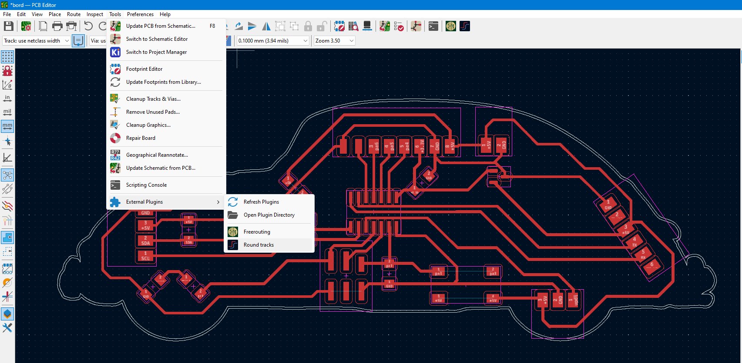
Task: Click the Ungroup items icon
Action: (x=294, y=26)
